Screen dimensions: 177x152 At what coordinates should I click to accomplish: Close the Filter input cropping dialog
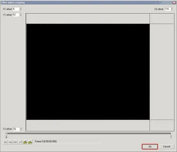[174, 2]
